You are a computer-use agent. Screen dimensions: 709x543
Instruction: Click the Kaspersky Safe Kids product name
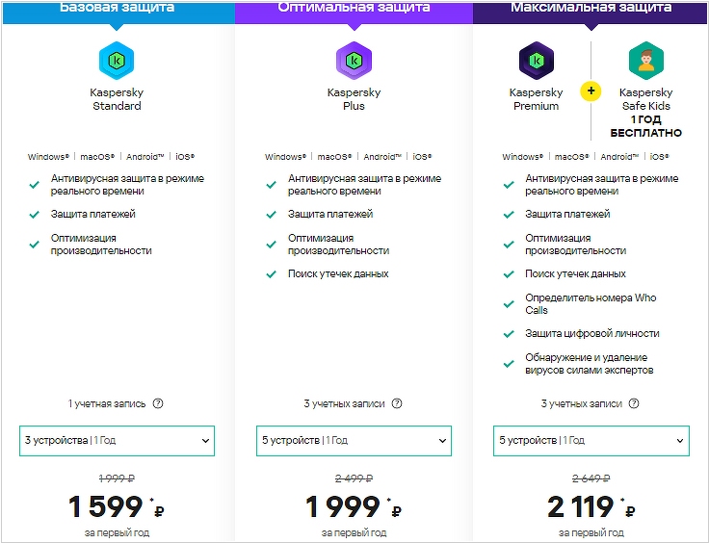tap(646, 99)
